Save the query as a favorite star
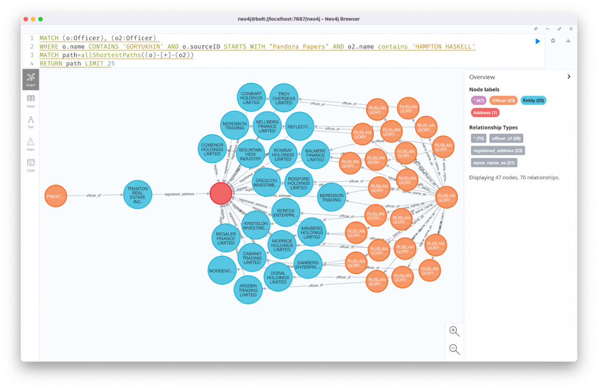Screen dimensions: 598x389 [x=552, y=41]
